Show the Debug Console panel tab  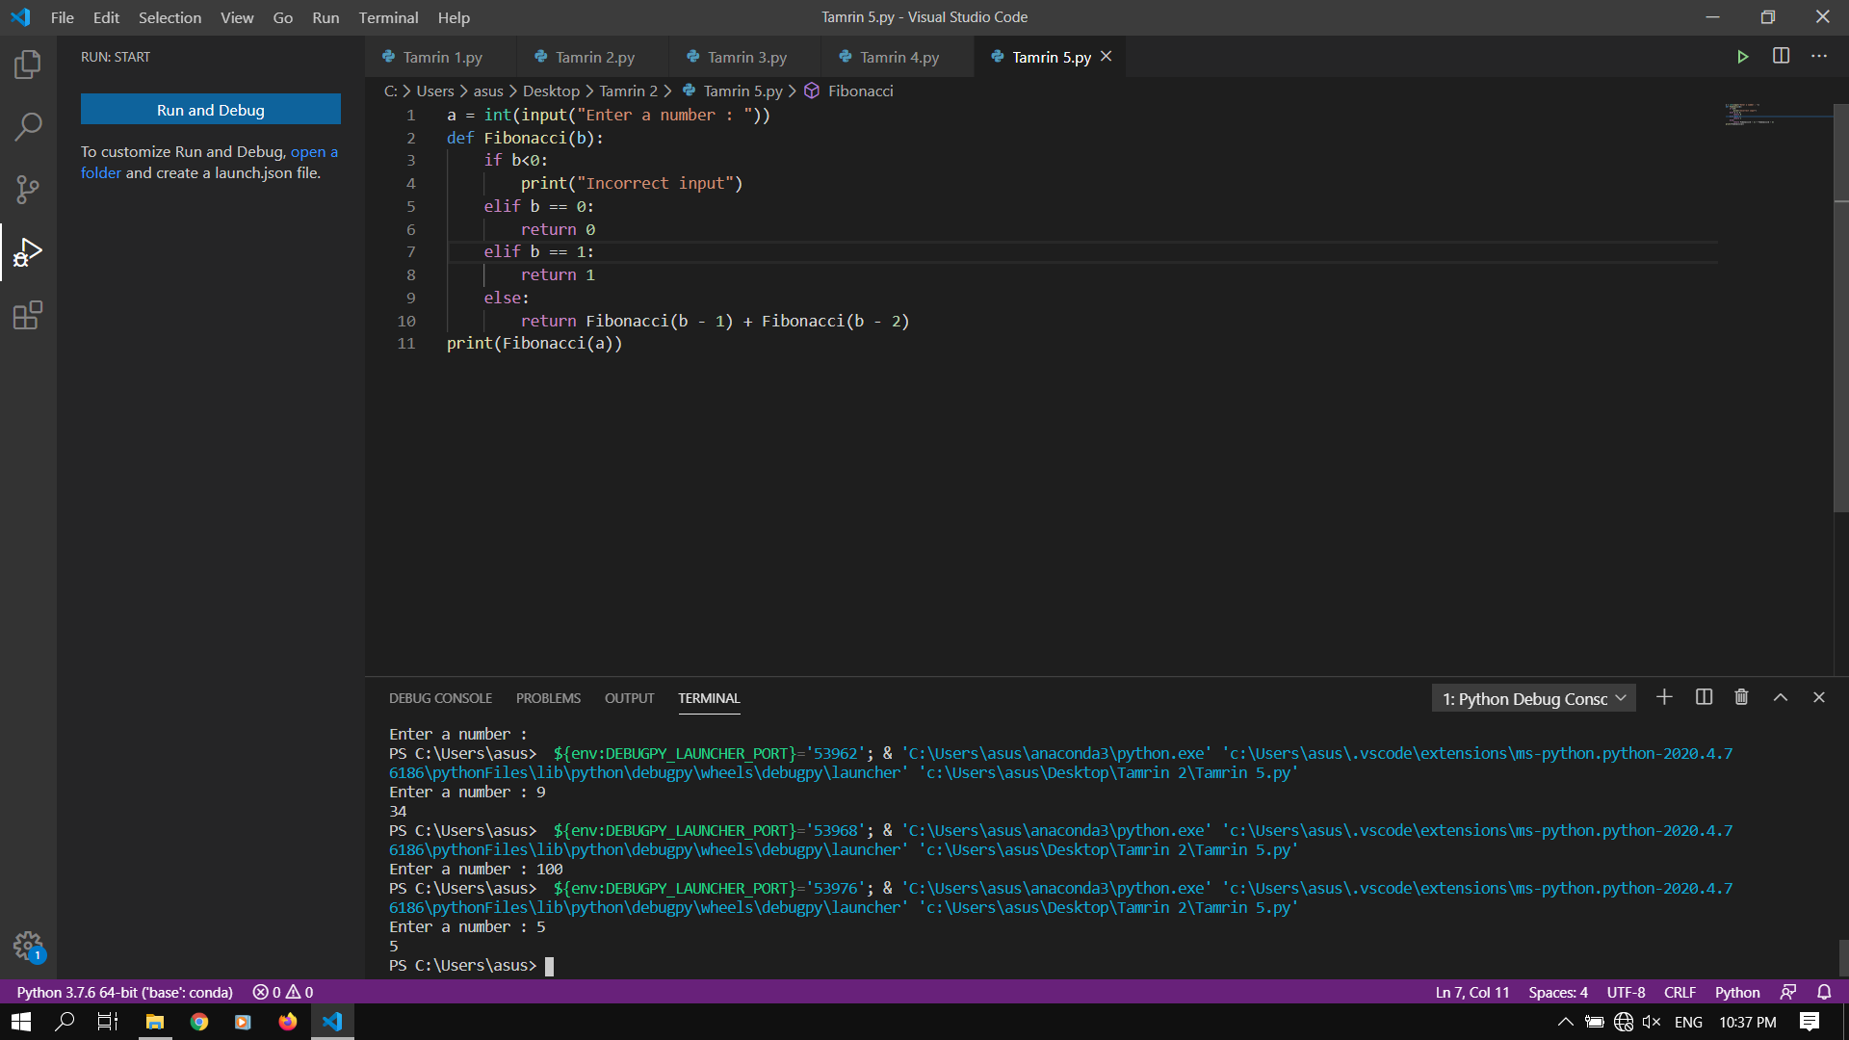pyautogui.click(x=440, y=698)
